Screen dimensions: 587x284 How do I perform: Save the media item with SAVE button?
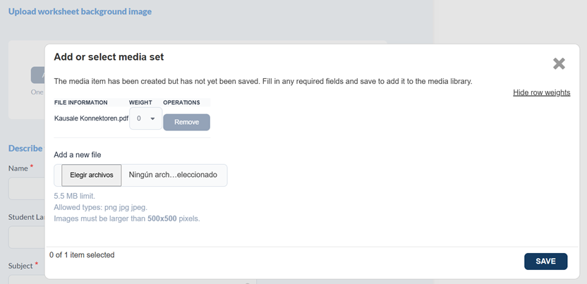pyautogui.click(x=545, y=261)
